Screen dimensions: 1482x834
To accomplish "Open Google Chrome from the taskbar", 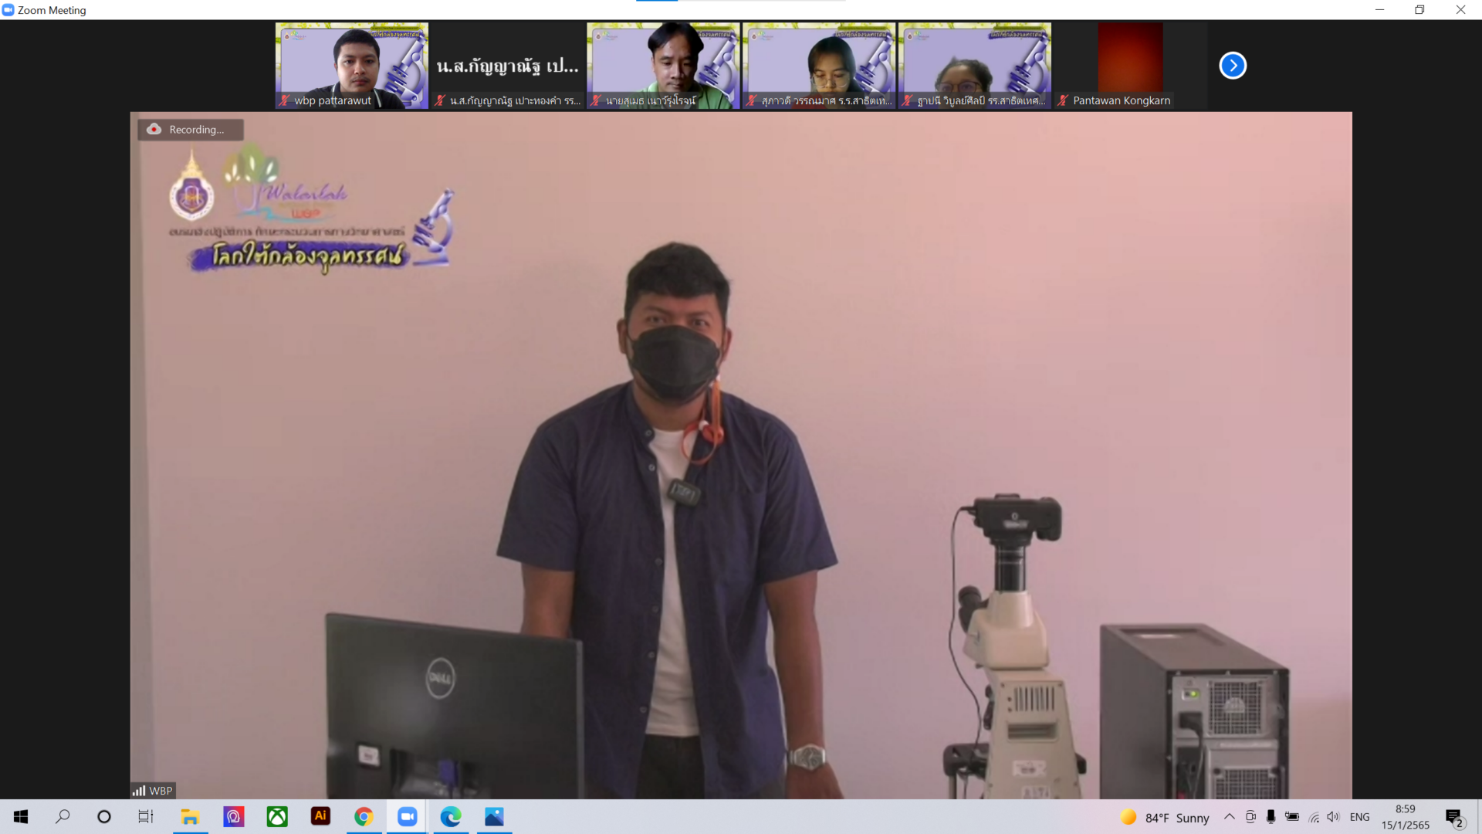I will [x=364, y=817].
